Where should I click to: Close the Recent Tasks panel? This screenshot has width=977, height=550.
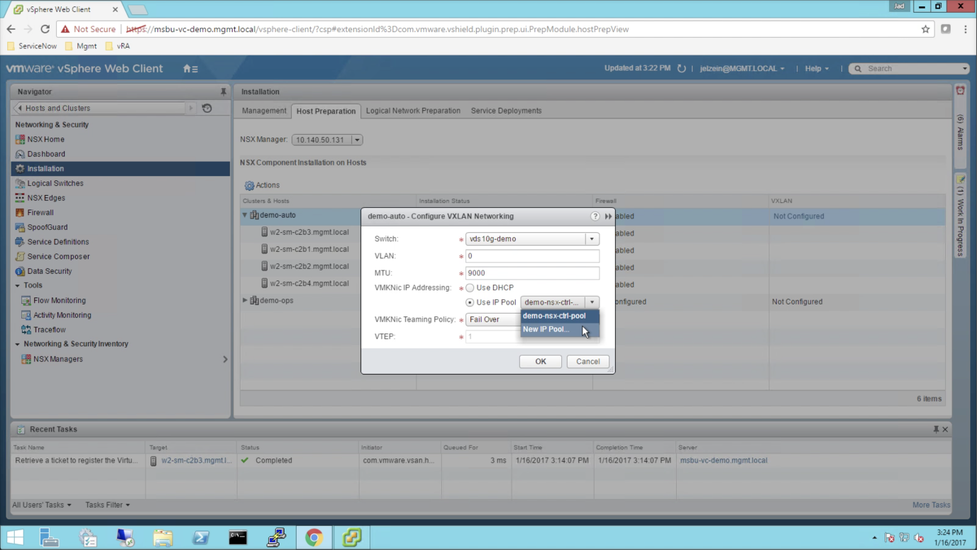[x=945, y=429]
